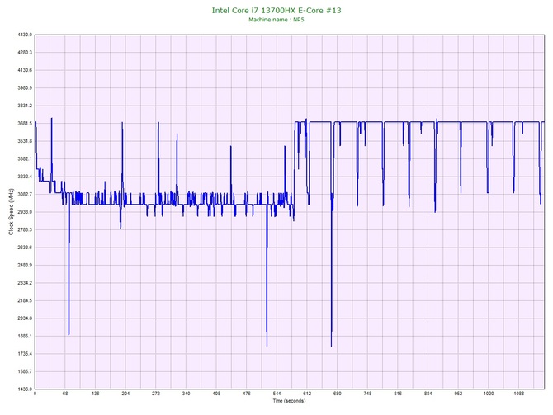Click the 4430.0 y-axis value
The height and width of the screenshot is (415, 553).
(x=25, y=35)
